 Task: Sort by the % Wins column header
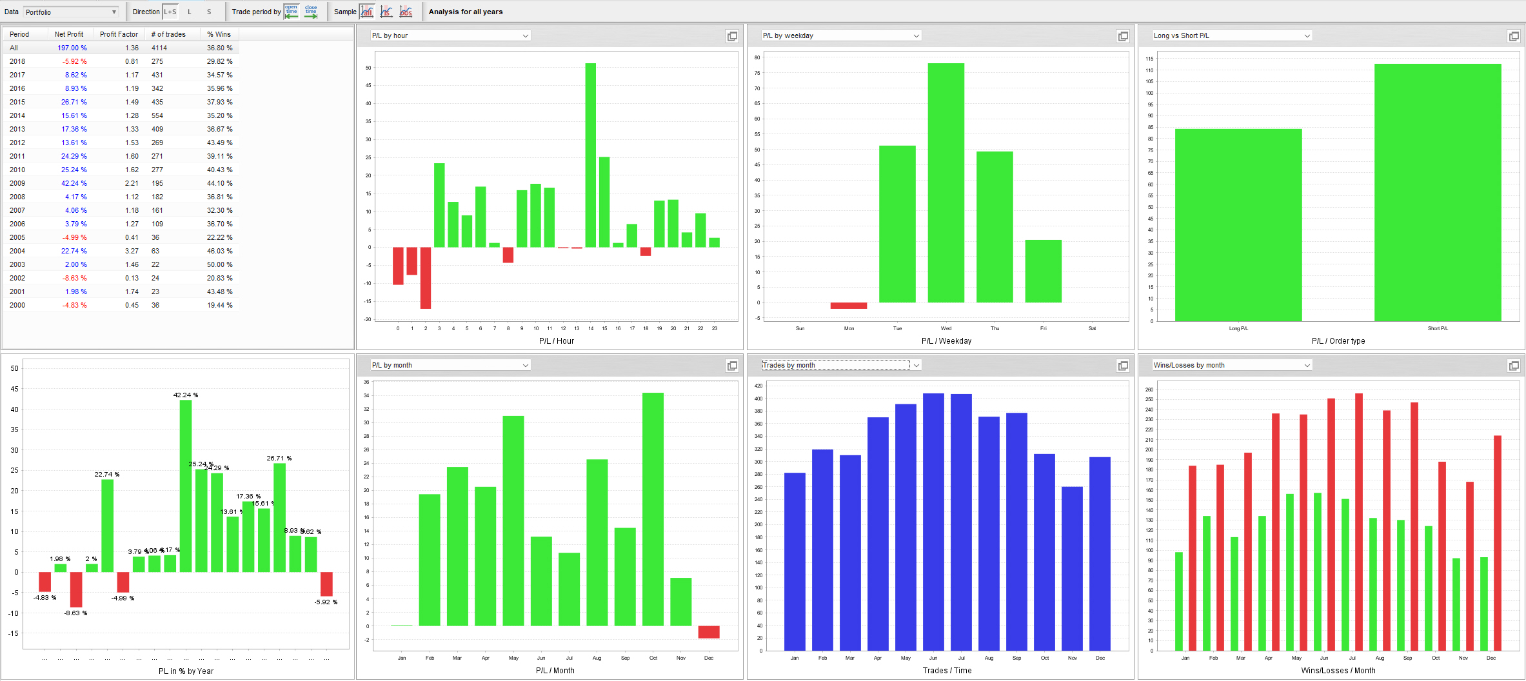click(219, 34)
